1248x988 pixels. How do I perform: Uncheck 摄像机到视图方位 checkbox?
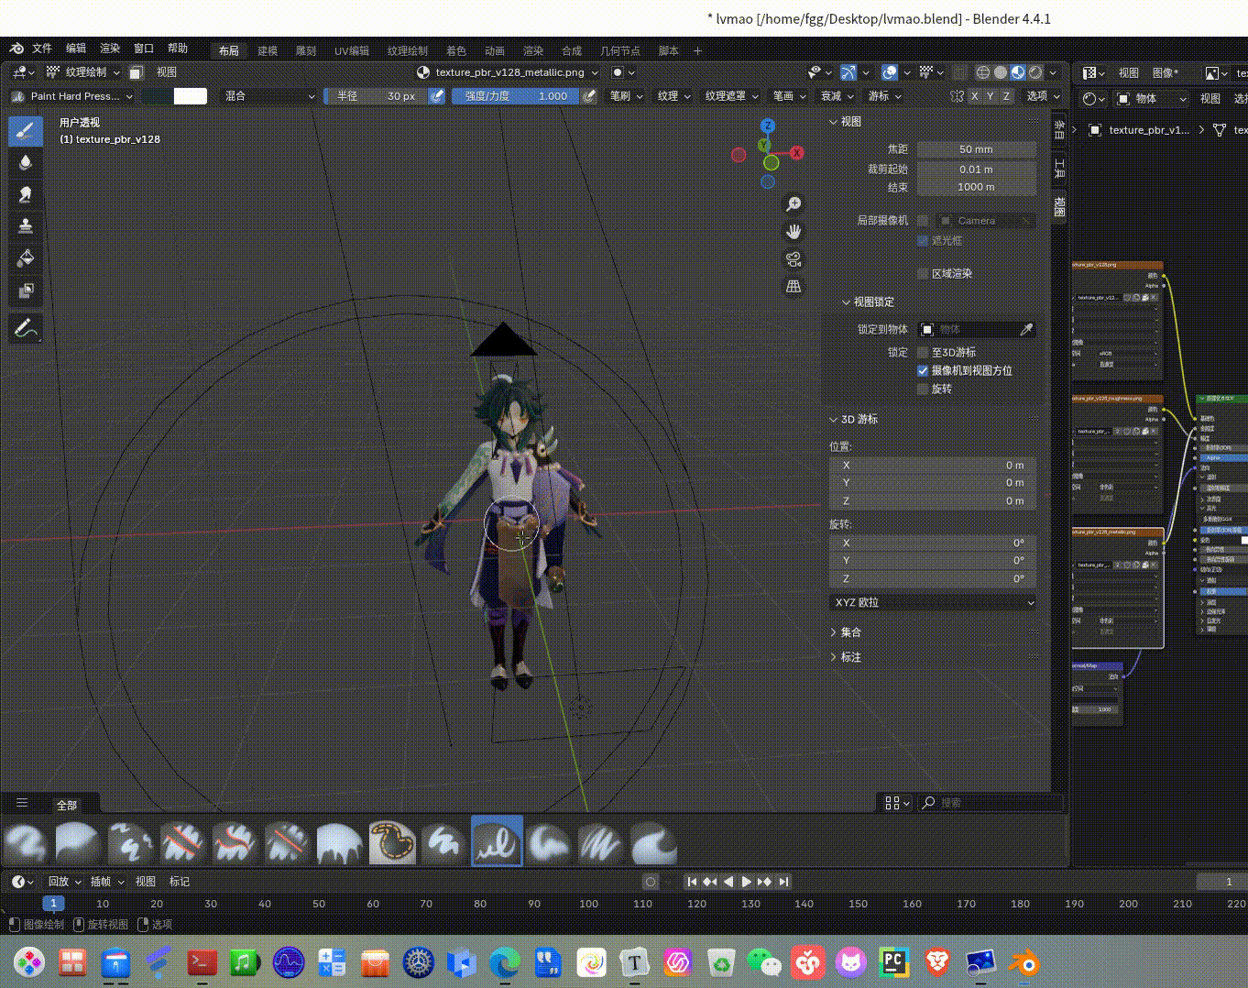point(923,371)
